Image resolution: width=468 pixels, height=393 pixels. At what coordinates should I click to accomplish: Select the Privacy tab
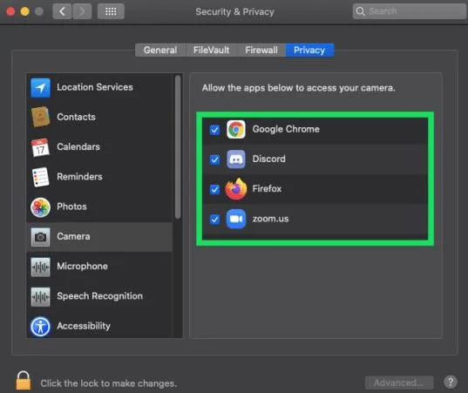tap(309, 50)
